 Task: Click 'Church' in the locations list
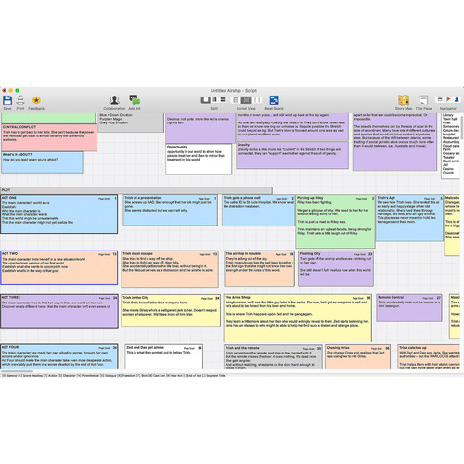[x=448, y=173]
